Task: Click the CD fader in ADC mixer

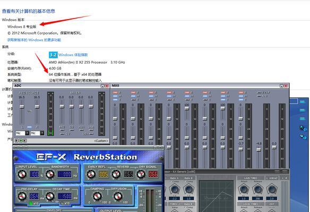Action: click(72, 107)
